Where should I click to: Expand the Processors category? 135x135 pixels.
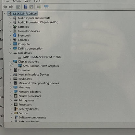click(11, 104)
